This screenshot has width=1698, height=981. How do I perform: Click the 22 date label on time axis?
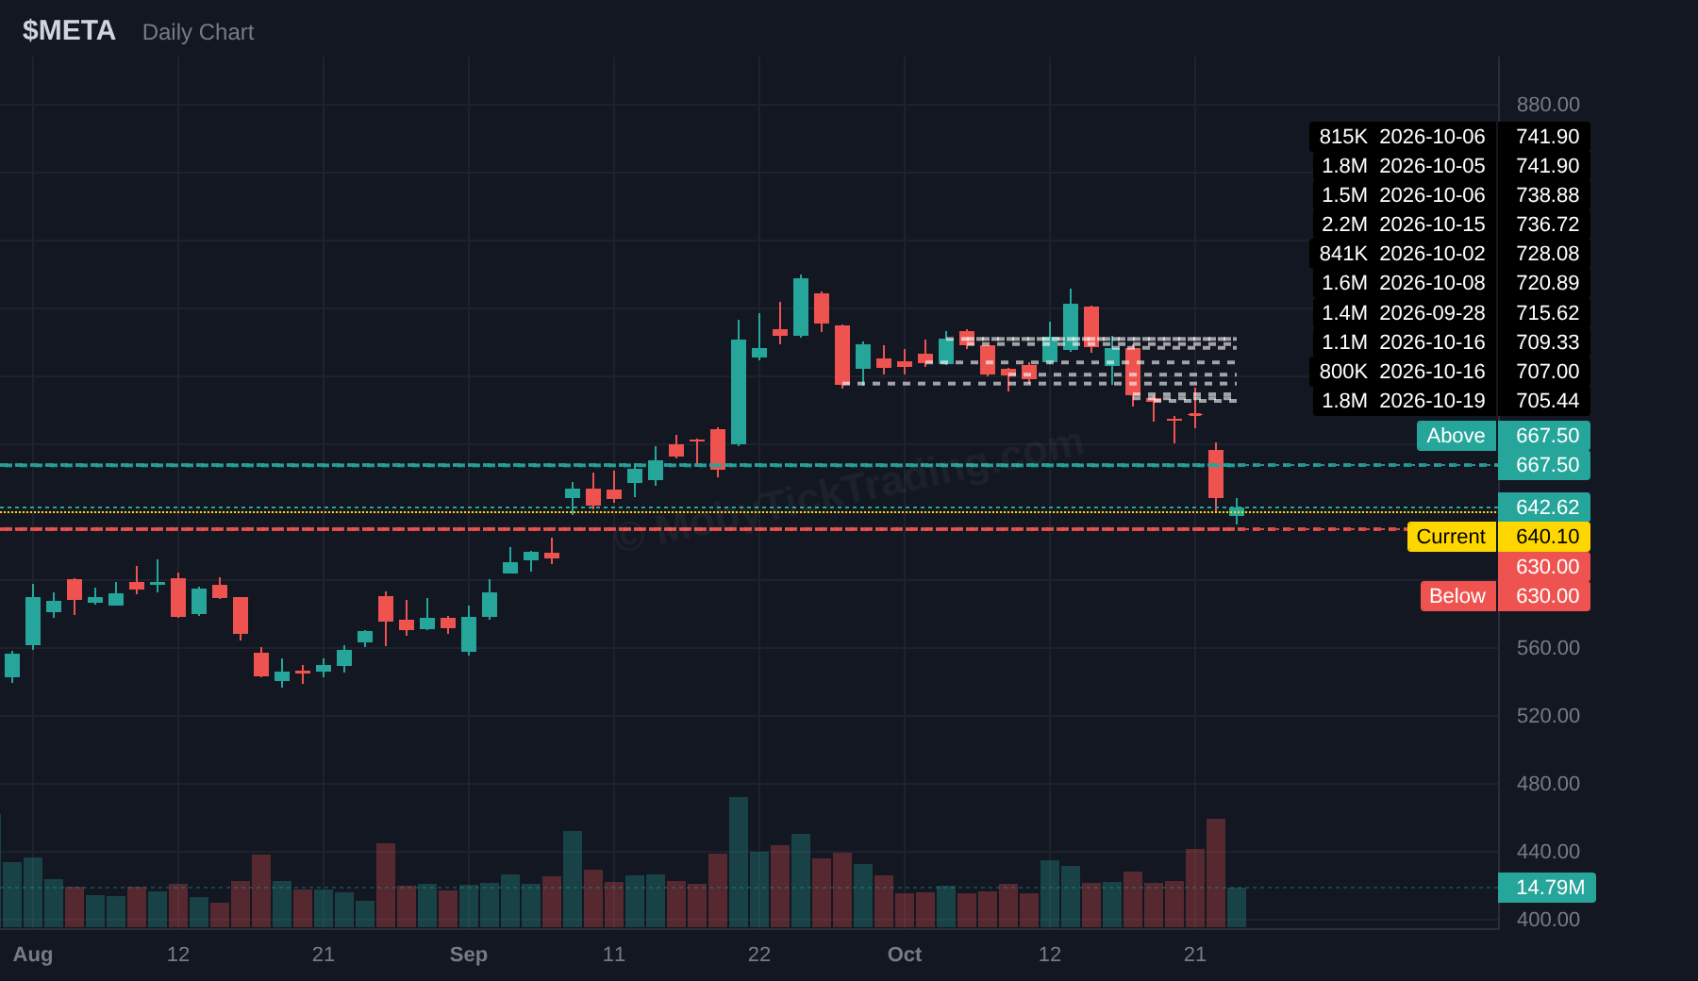[759, 955]
